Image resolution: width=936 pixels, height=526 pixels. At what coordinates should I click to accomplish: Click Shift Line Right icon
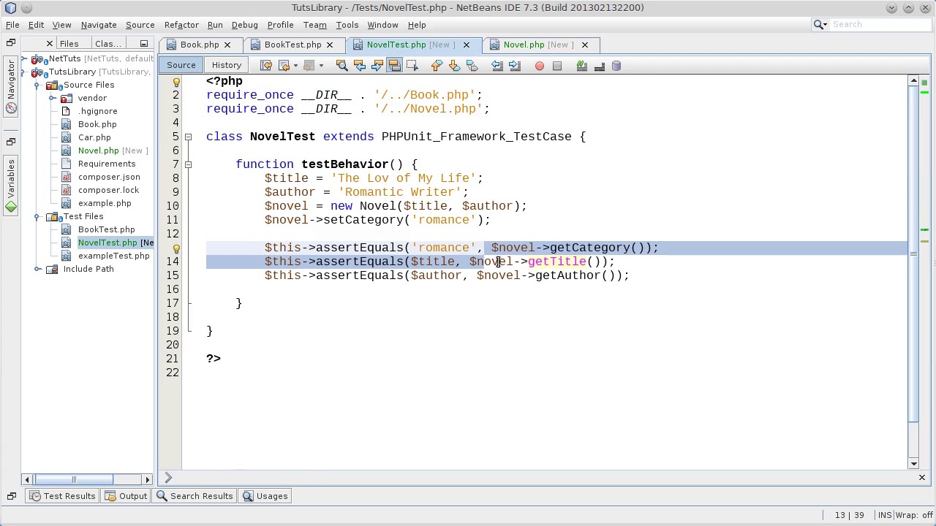(514, 66)
